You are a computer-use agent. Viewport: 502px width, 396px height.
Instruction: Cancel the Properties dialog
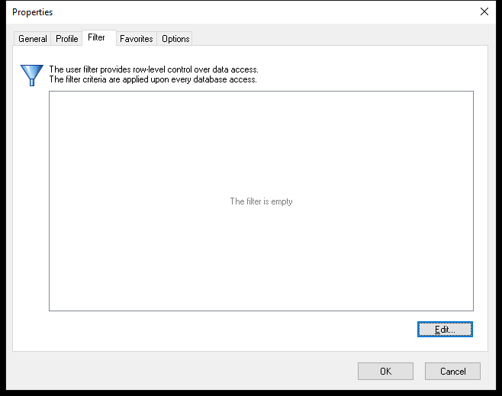point(452,371)
